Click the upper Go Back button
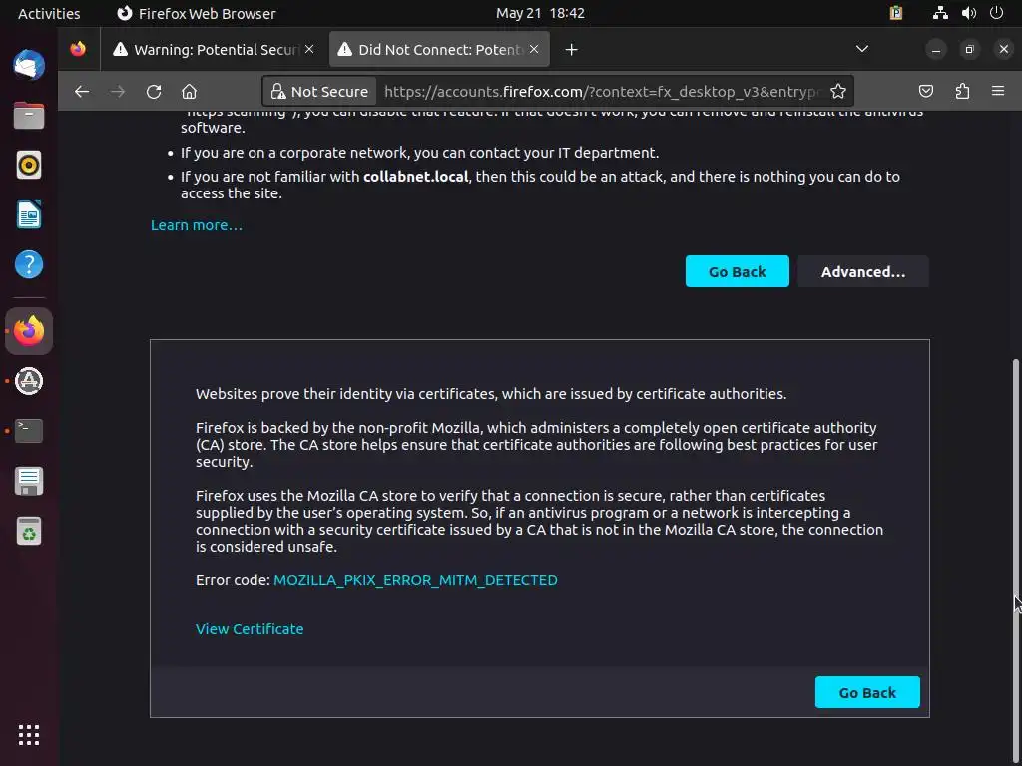 tap(738, 271)
